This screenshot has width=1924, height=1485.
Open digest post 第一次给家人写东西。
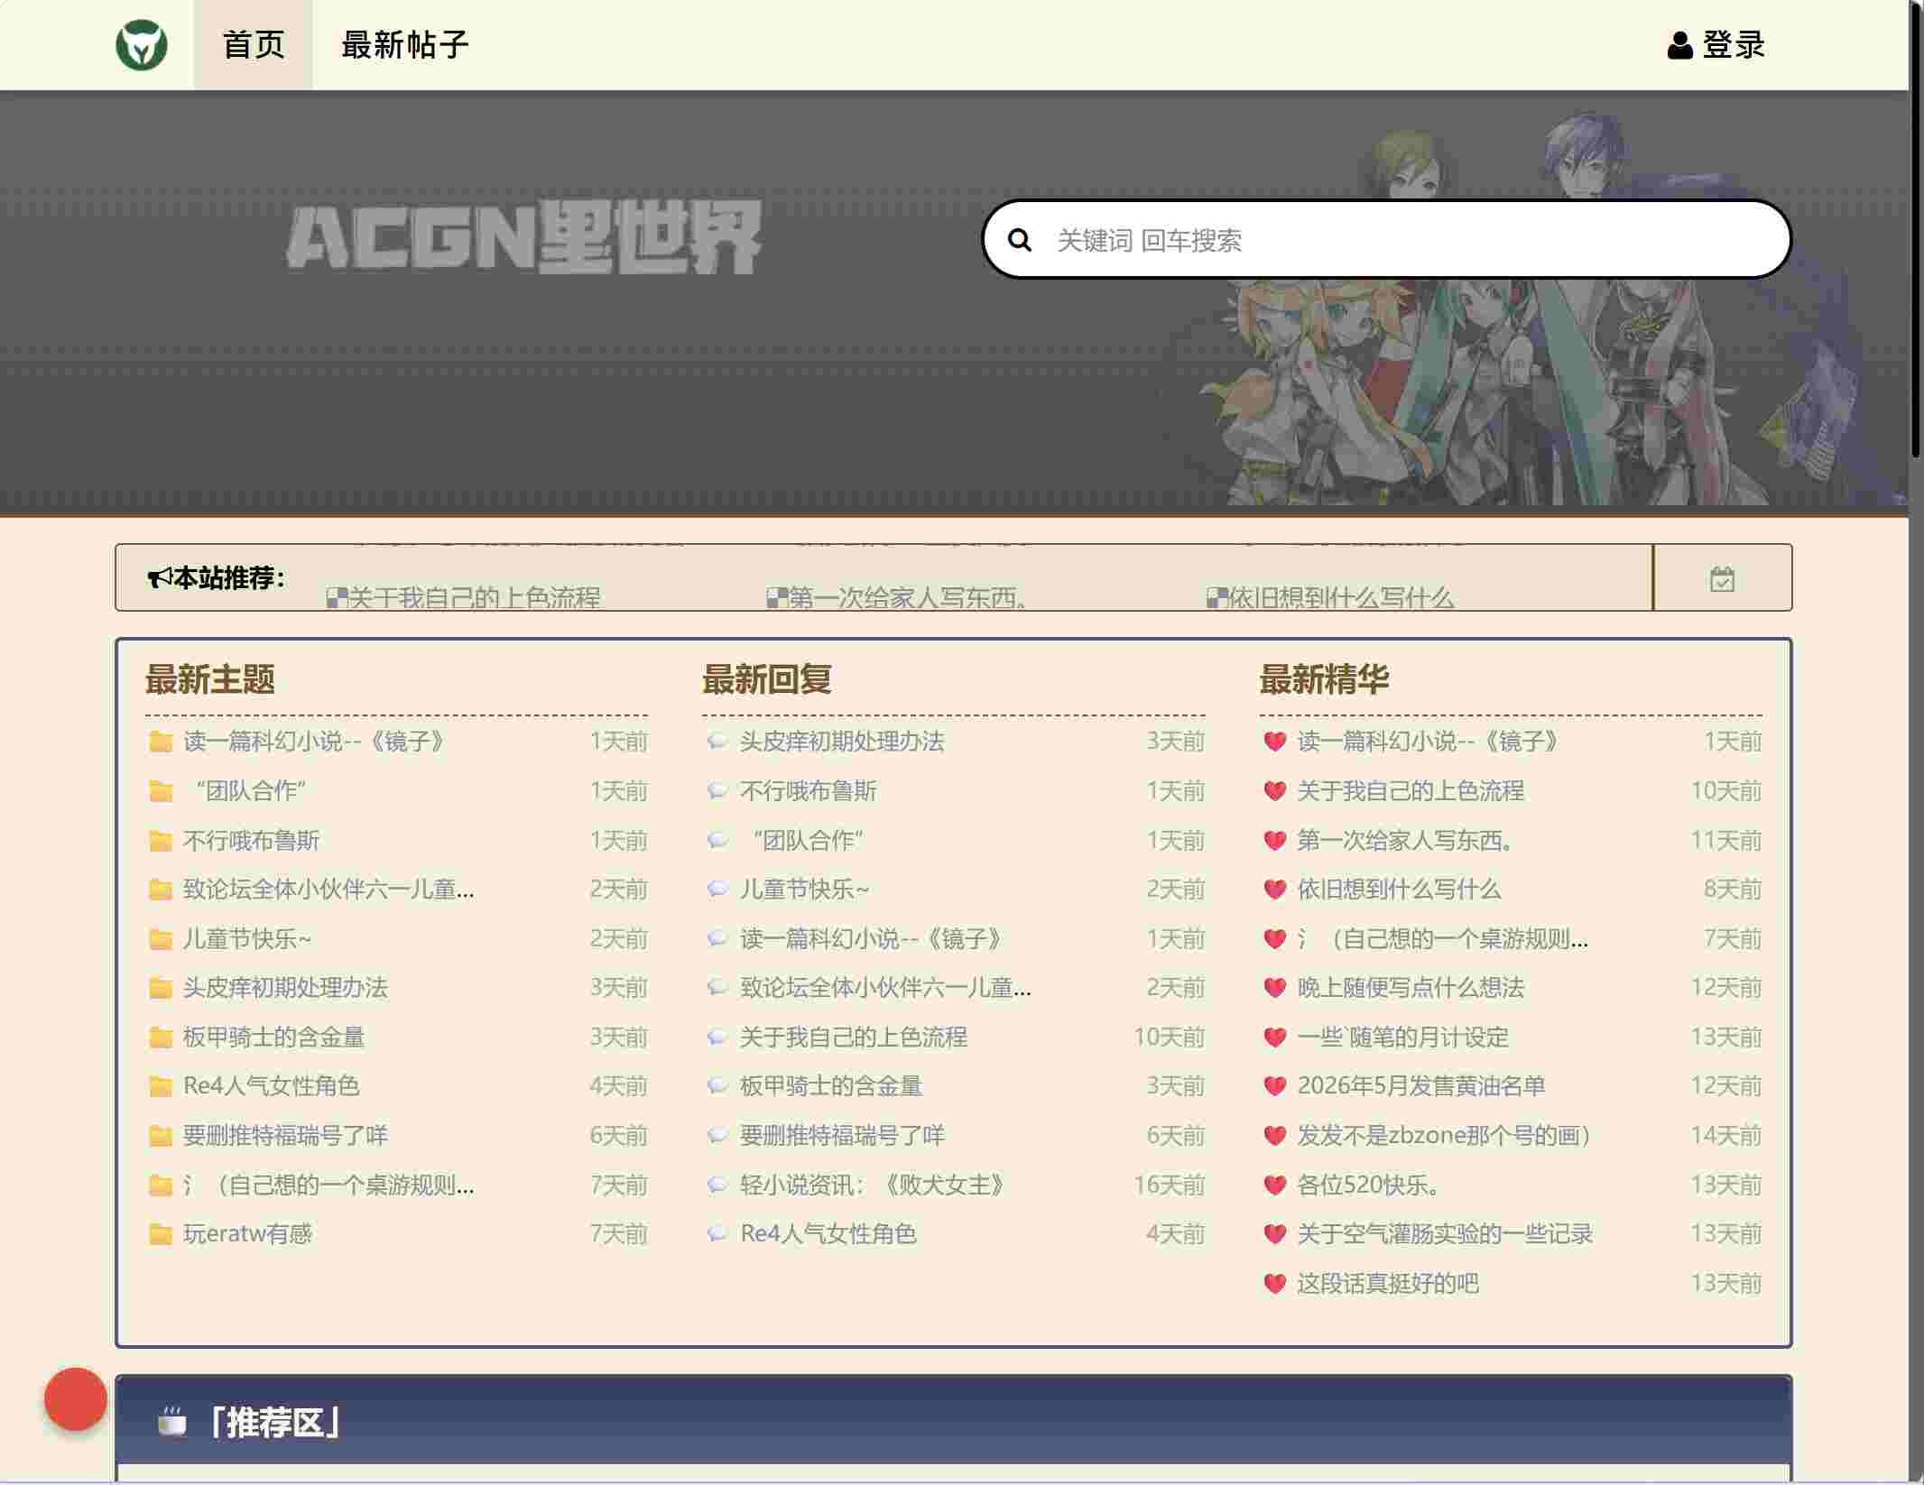pos(1407,841)
